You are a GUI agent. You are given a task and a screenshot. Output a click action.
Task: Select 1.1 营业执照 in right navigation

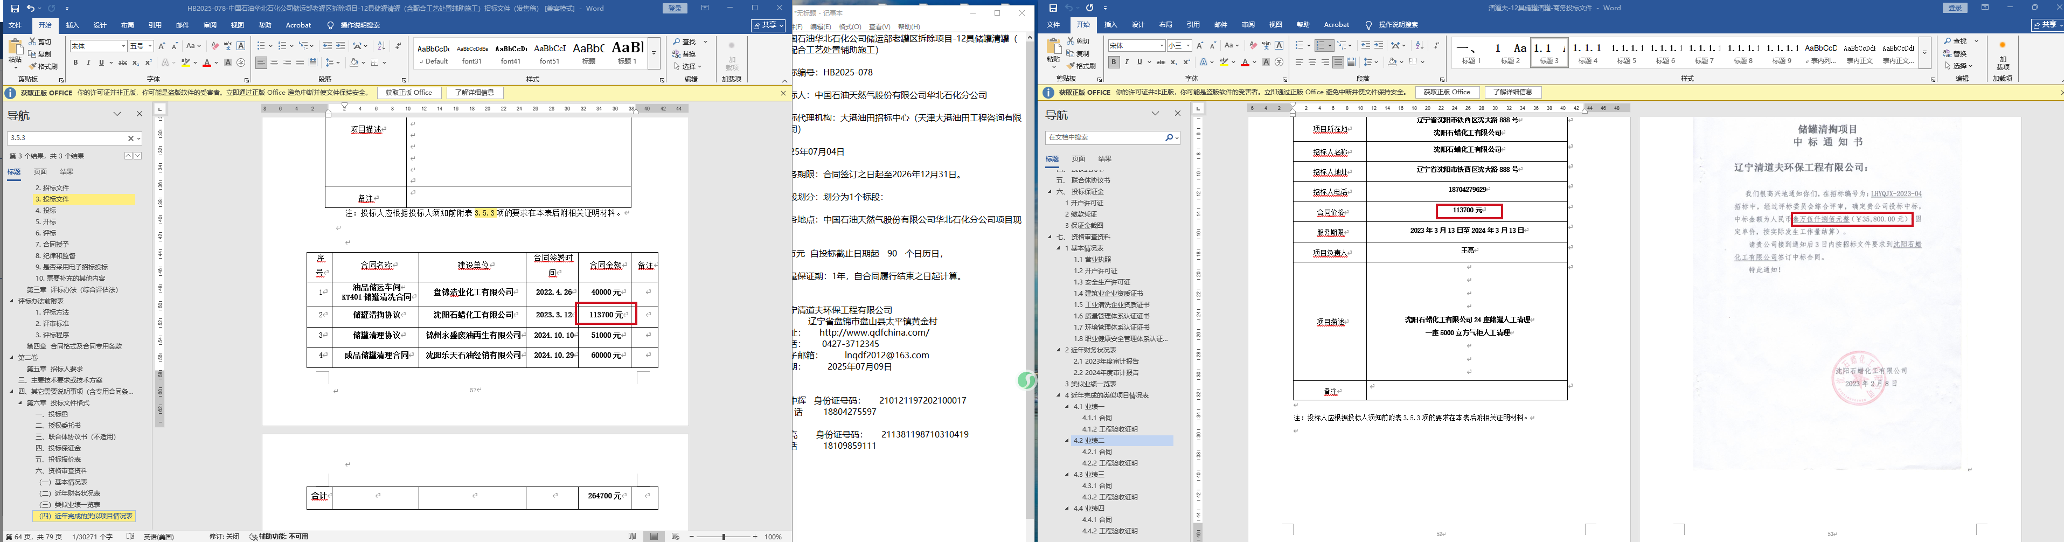(1092, 260)
